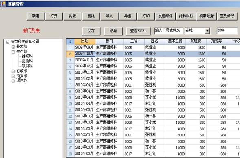Image resolution: width=240 pixels, height=158 pixels.
Task: Expand the 商务部 tree node
Action: point(13,76)
